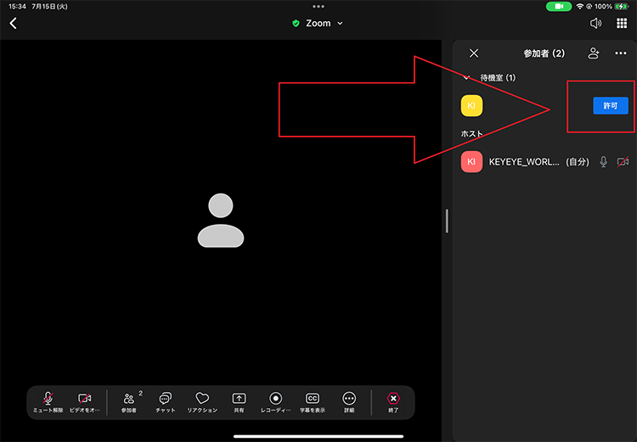Screen dimensions: 637x442
Task: Show captions with 字幕を表示 icon
Action: click(312, 399)
